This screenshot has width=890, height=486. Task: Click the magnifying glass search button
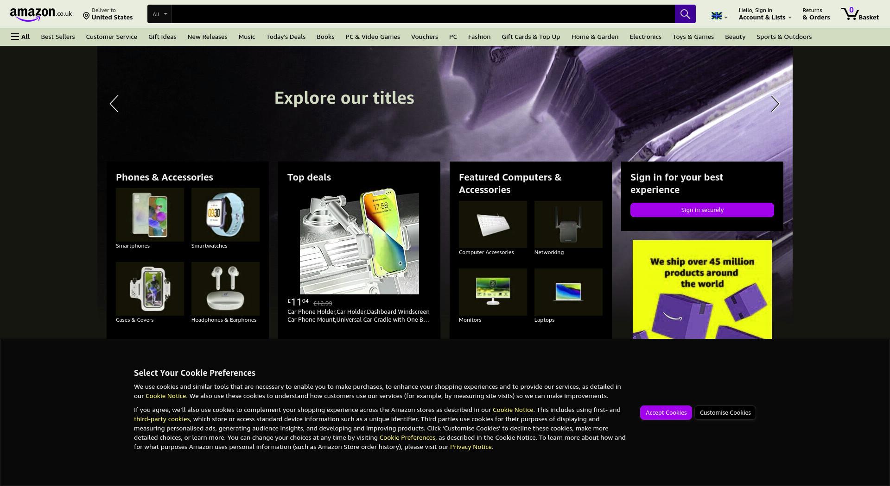pos(685,14)
